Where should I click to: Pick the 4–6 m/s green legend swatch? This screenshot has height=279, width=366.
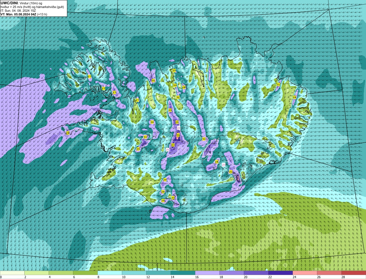61,273
